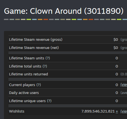Select the Lifetime Steam revenue (gross) label

pos(36,40)
